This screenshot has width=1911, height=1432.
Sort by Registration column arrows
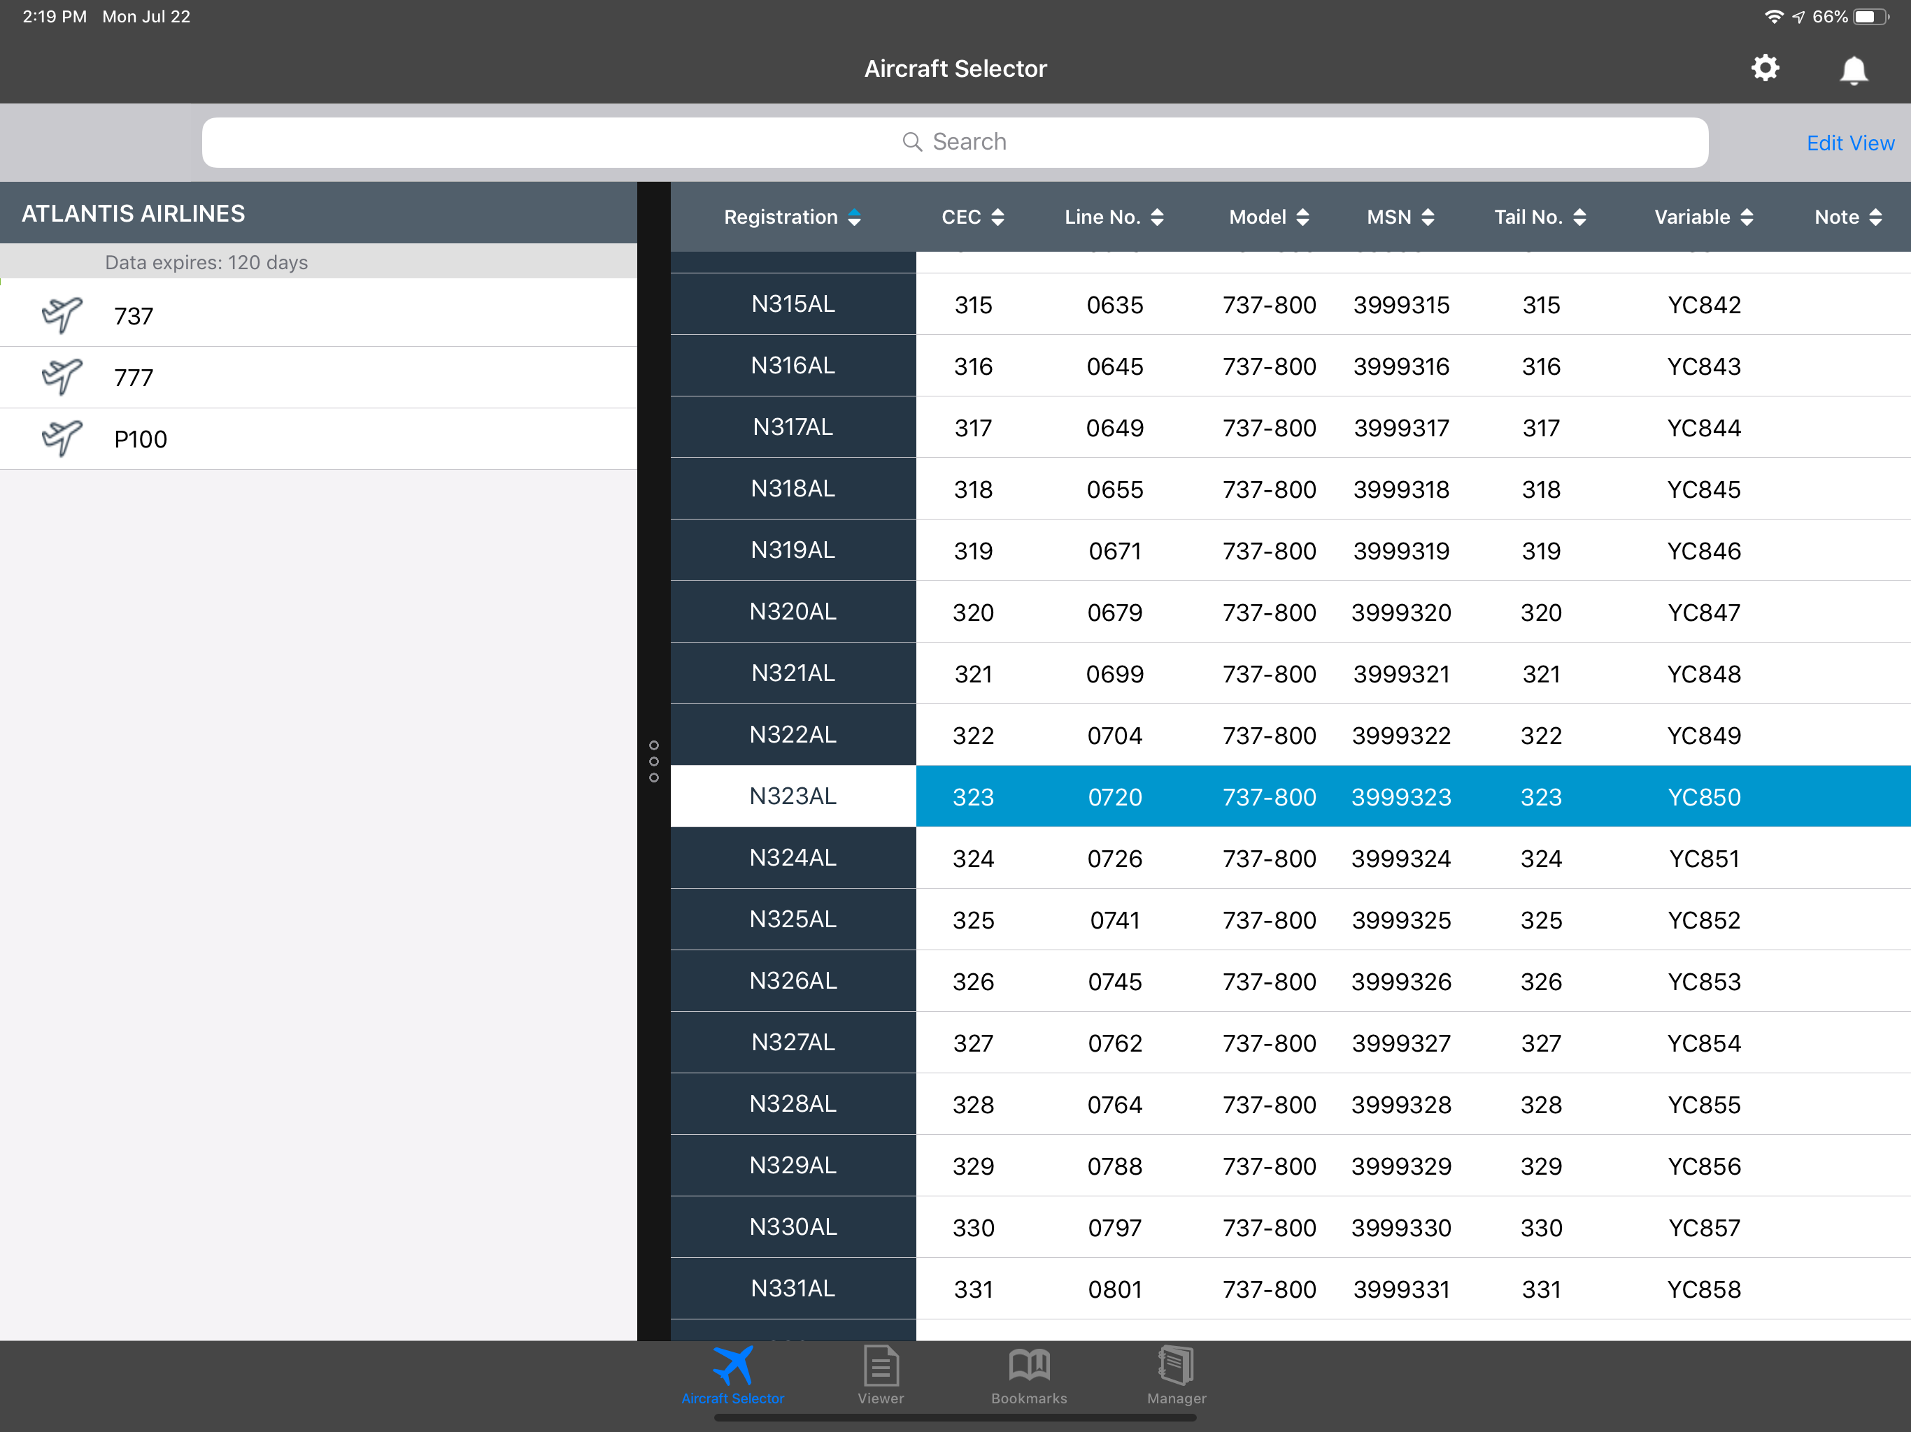[854, 217]
